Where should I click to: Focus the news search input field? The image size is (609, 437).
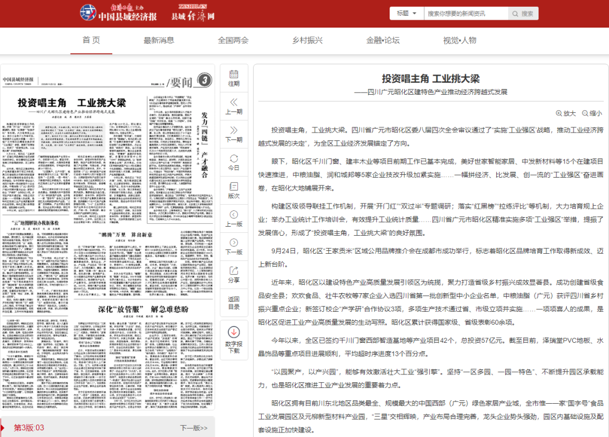click(466, 14)
